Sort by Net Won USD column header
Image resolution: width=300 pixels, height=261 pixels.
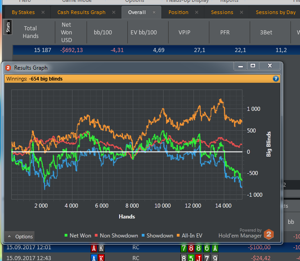tap(67, 32)
